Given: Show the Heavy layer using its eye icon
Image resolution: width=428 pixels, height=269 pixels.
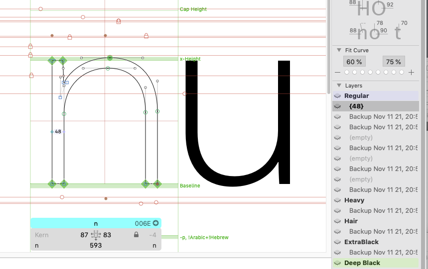Looking at the screenshot, I should click(x=337, y=200).
